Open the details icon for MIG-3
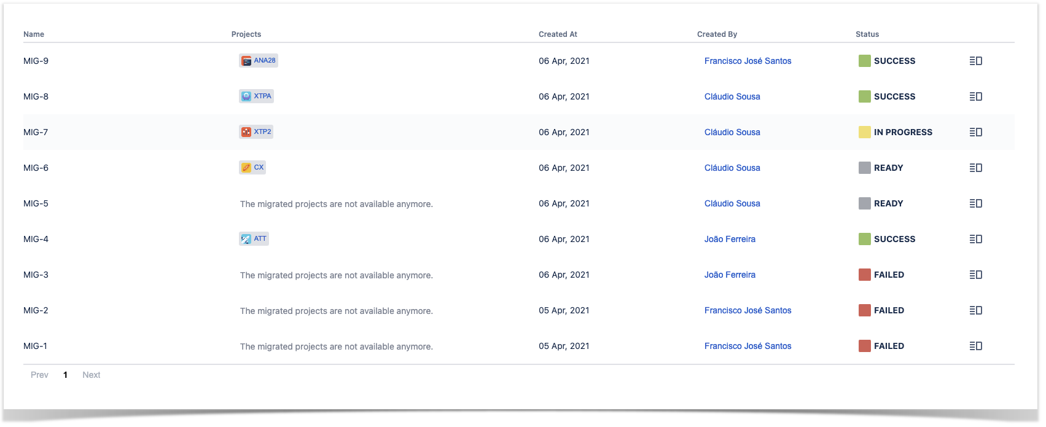Image resolution: width=1046 pixels, height=427 pixels. pyautogui.click(x=975, y=275)
